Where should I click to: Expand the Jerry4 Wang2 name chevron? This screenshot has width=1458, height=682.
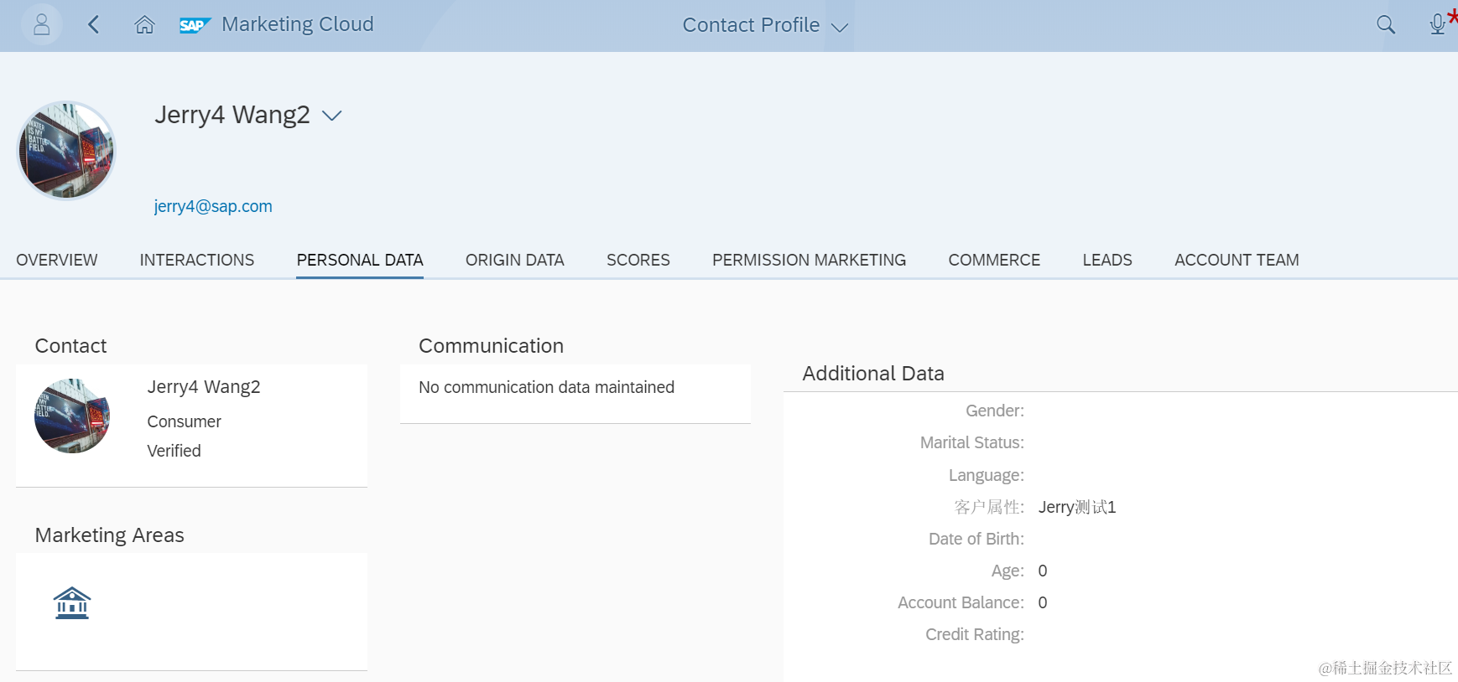coord(332,116)
